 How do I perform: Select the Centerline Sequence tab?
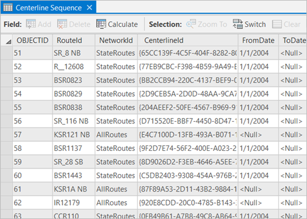click(48, 8)
